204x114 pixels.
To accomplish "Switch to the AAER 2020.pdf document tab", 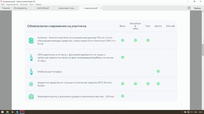I will 43,8.
